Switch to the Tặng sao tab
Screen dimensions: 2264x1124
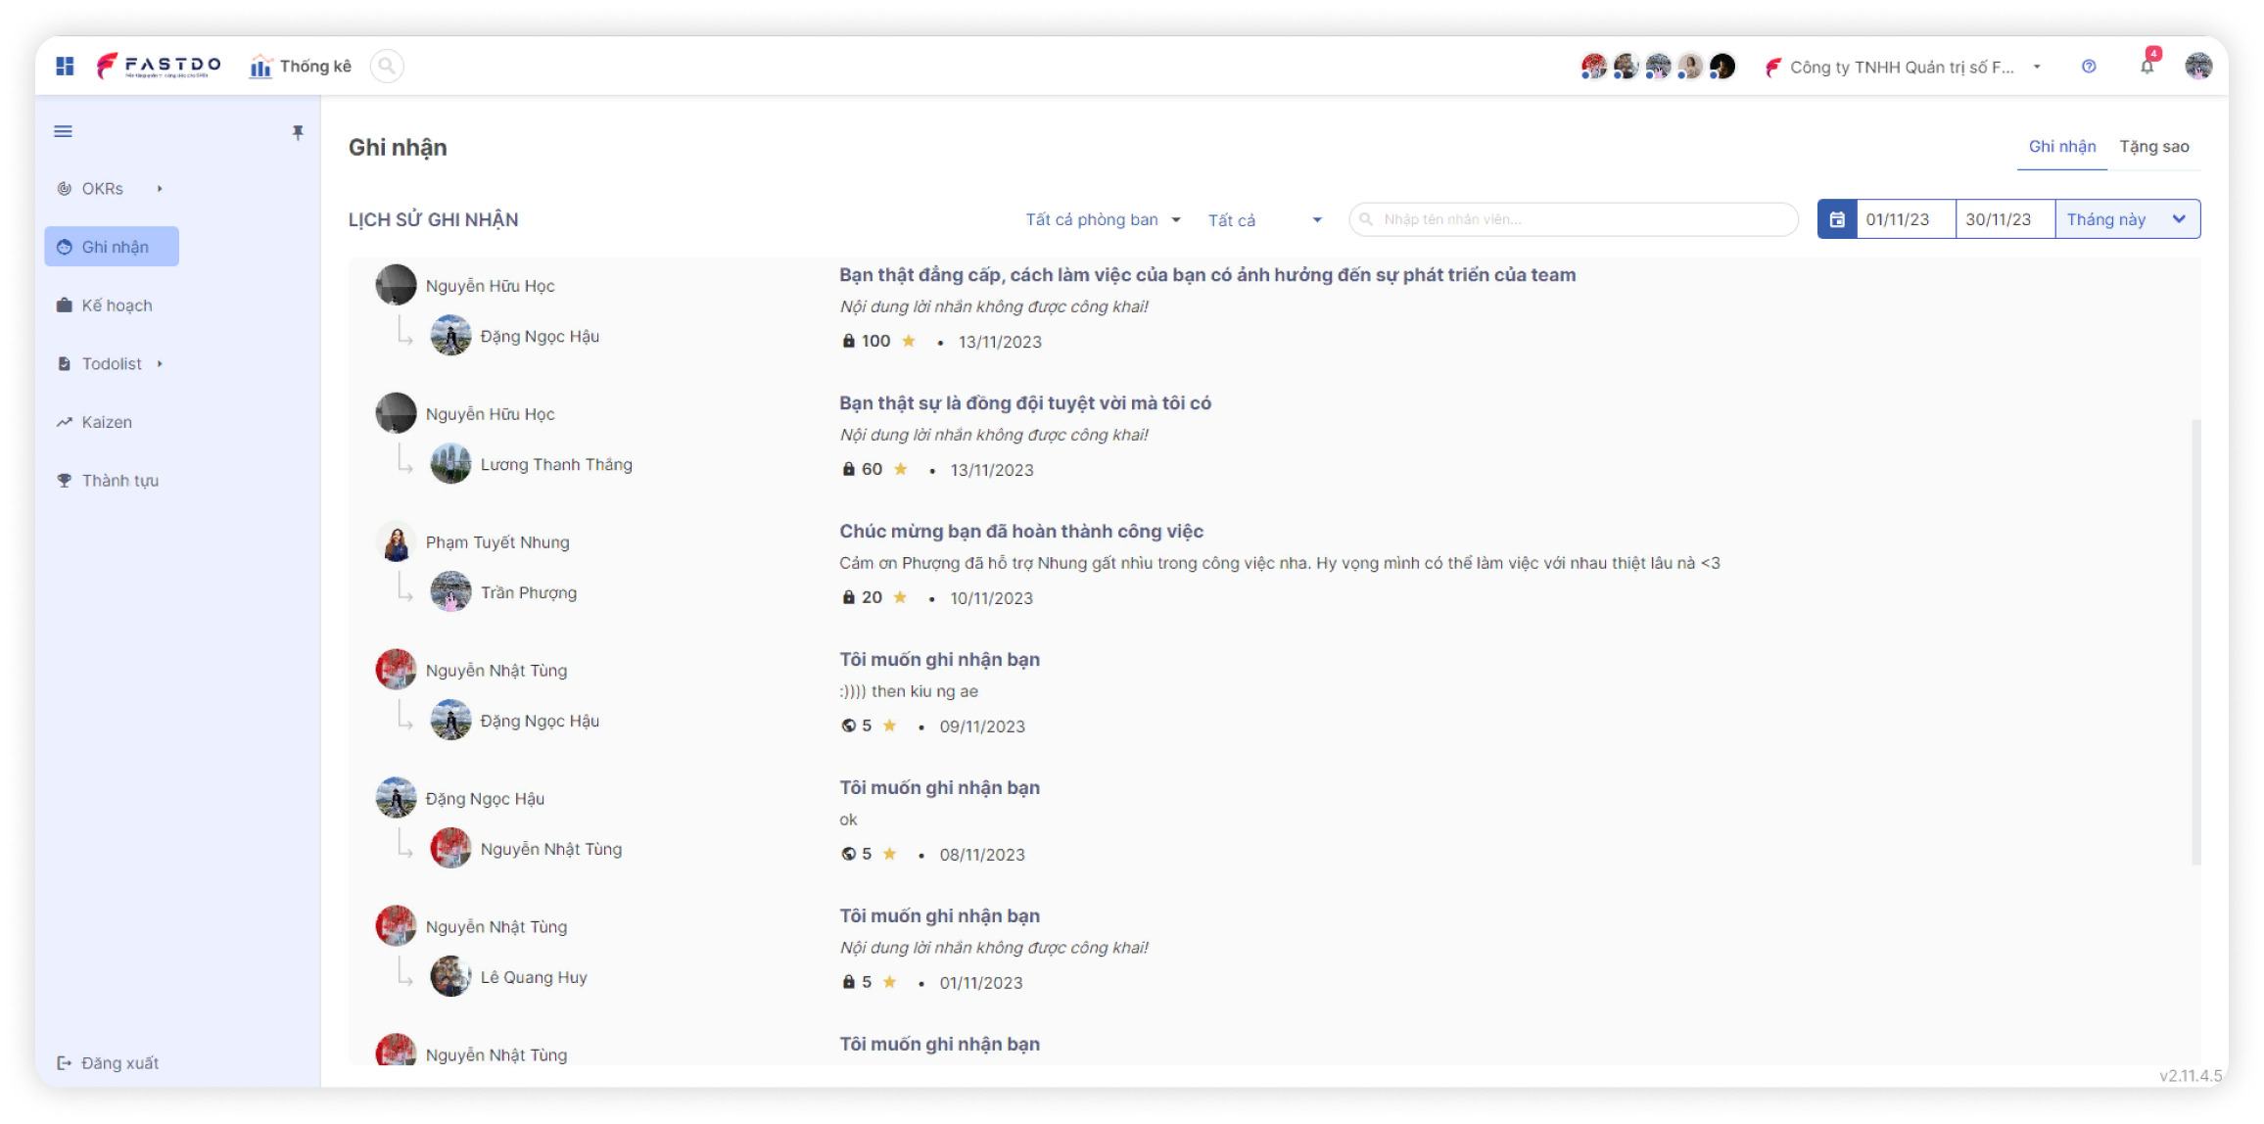point(2154,147)
